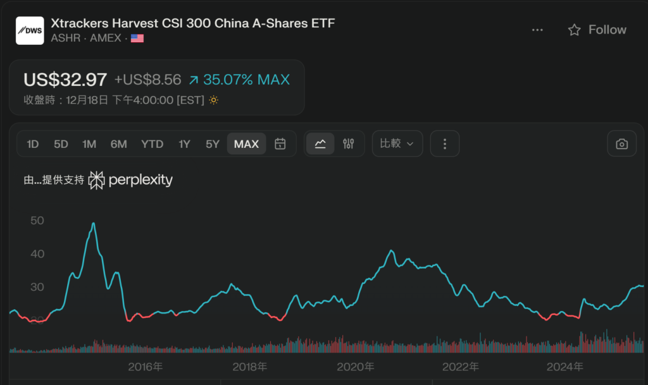
Task: Choose the YTD time range
Action: (x=152, y=144)
